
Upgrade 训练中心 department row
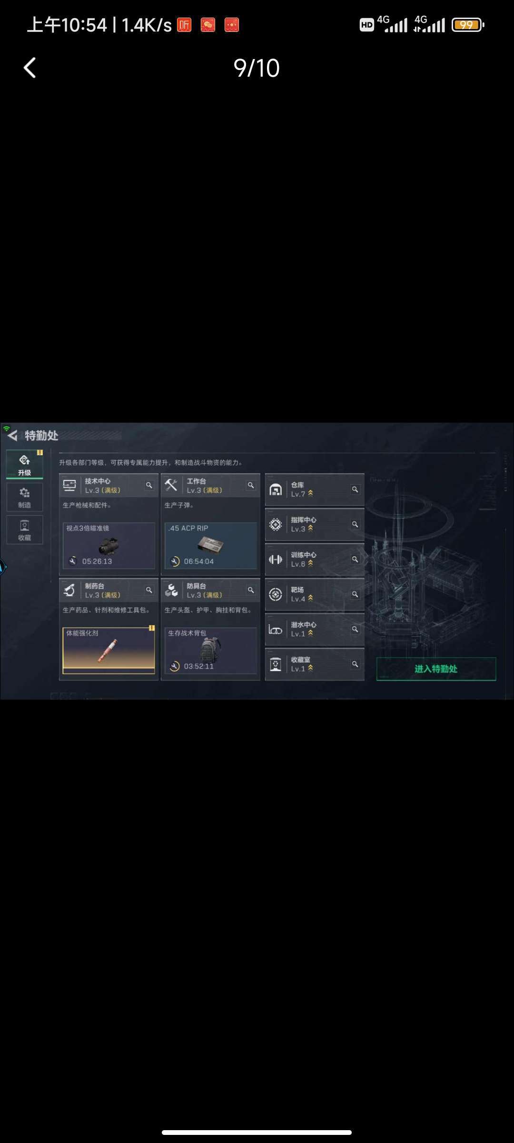point(315,559)
